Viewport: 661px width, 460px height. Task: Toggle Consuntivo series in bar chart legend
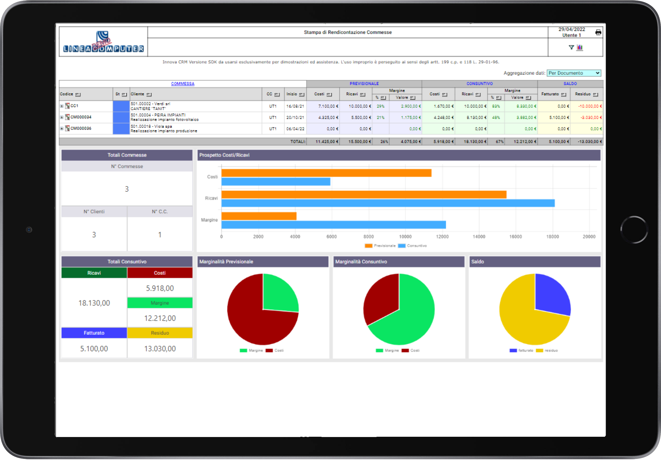[412, 246]
